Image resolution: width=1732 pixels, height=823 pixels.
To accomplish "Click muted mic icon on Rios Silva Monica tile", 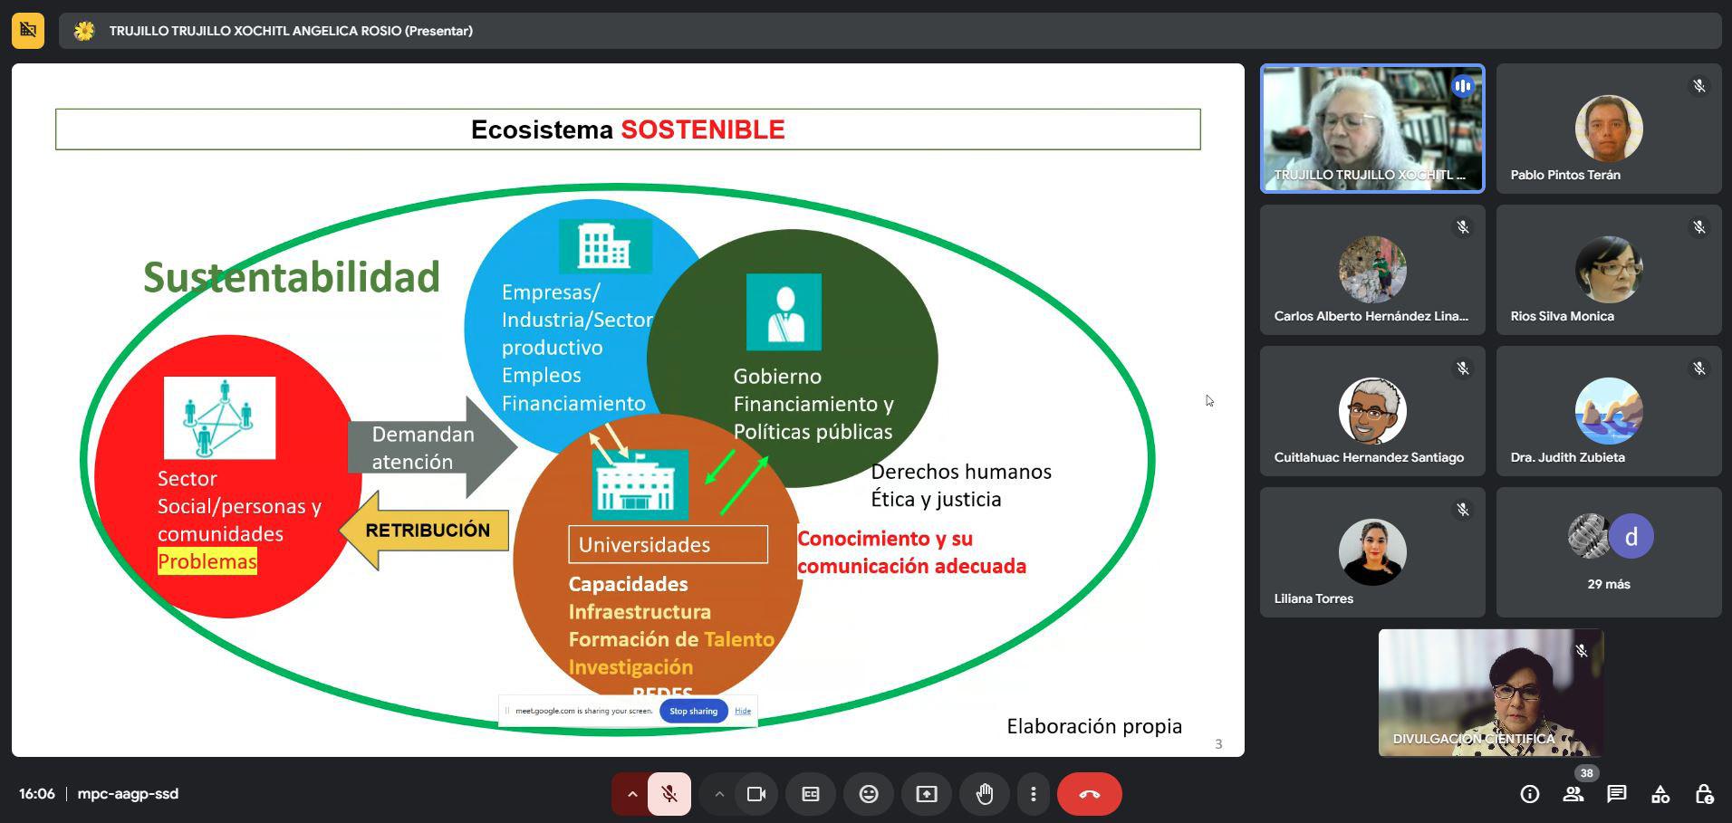I will pos(1699,227).
